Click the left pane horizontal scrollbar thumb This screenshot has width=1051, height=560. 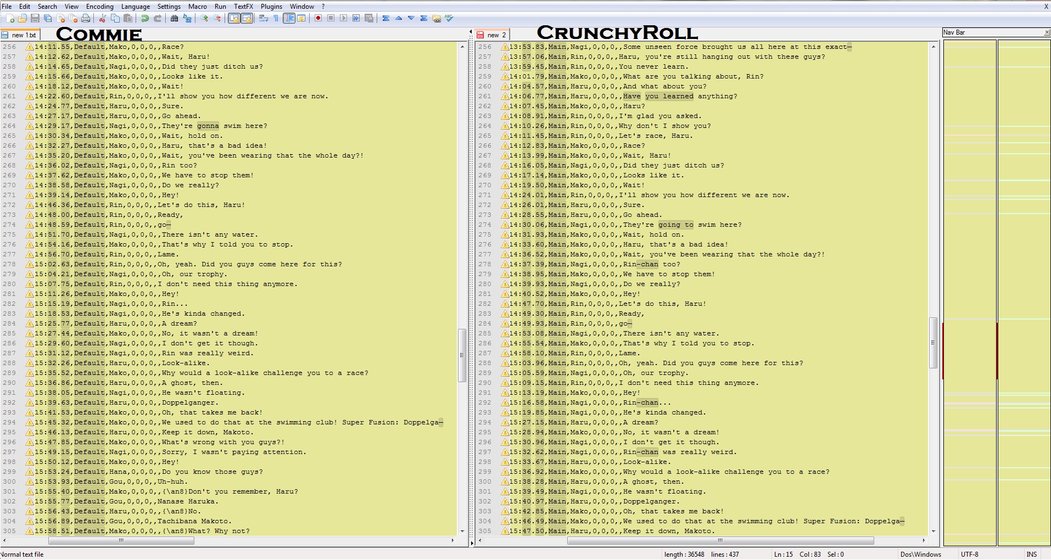(121, 541)
